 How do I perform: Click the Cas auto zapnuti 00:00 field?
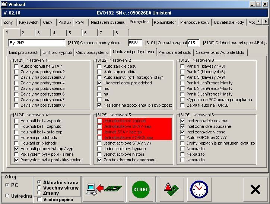(x=135, y=43)
